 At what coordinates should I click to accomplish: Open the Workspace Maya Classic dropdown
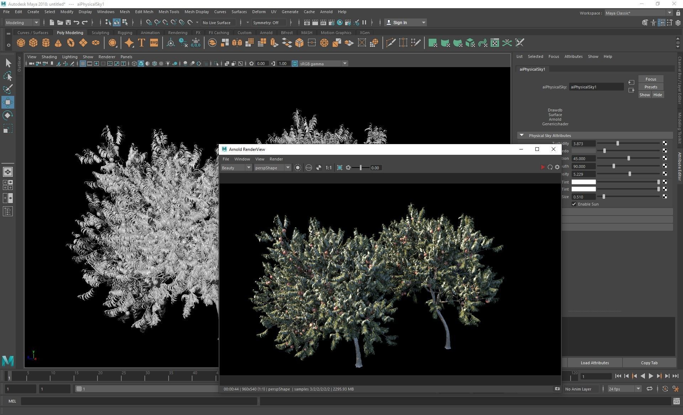click(639, 13)
